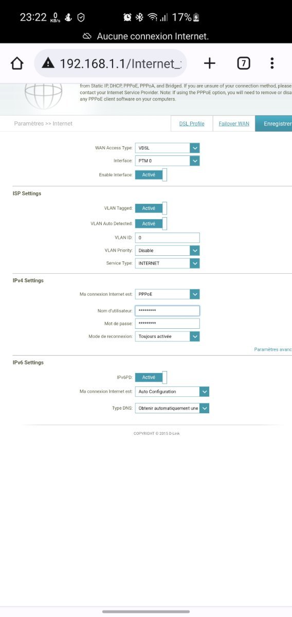Open the tab switcher showing 7 tabs
This screenshot has height=617, width=292.
click(x=244, y=63)
